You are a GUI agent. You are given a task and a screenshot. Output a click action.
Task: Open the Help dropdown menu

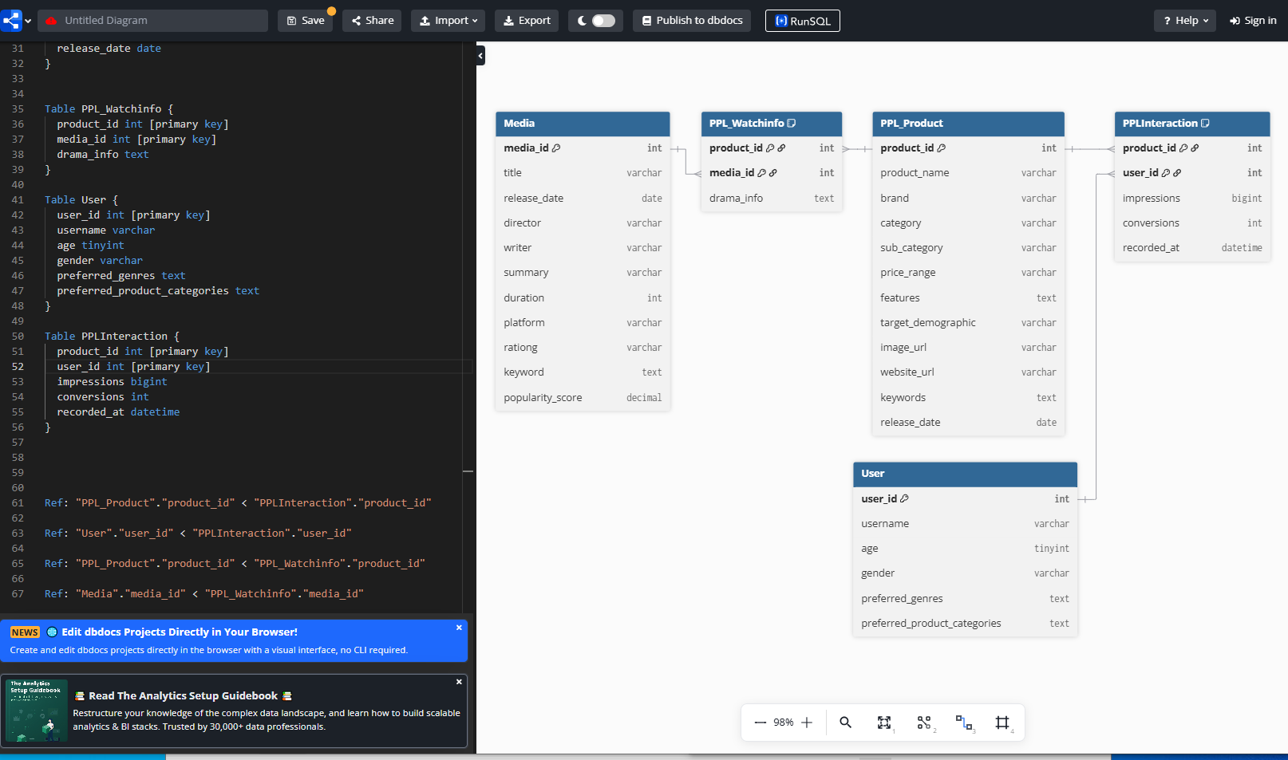pyautogui.click(x=1185, y=21)
